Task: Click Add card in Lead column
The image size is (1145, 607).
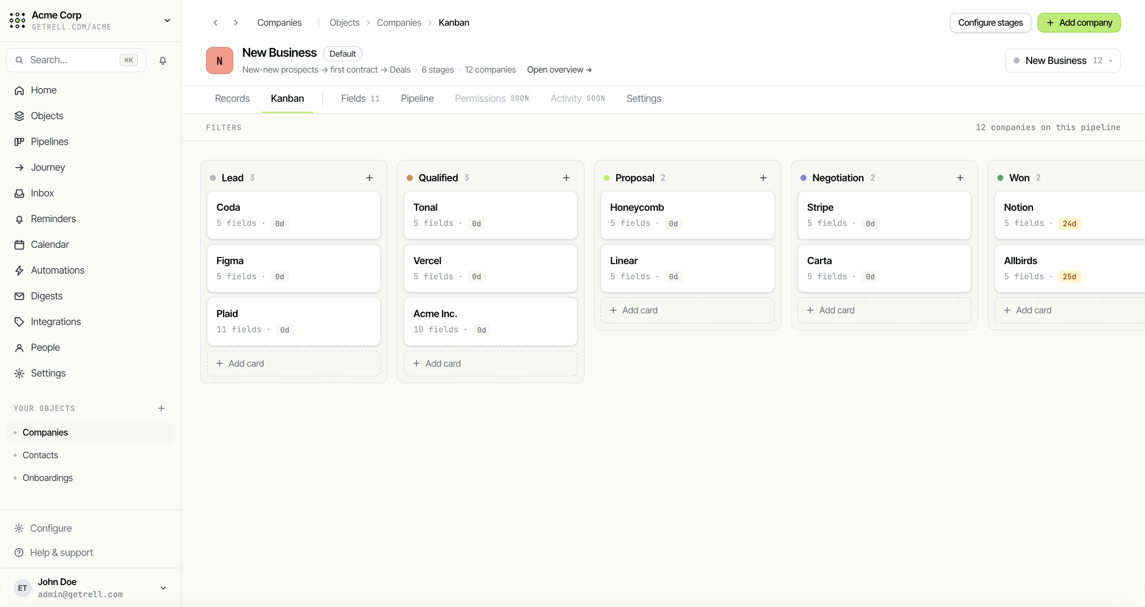Action: pos(294,364)
